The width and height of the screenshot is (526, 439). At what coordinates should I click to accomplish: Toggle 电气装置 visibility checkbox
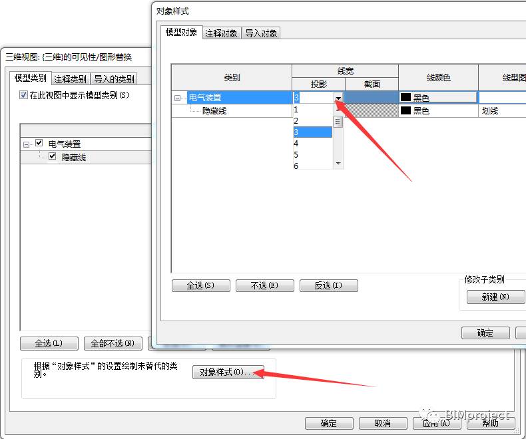39,143
